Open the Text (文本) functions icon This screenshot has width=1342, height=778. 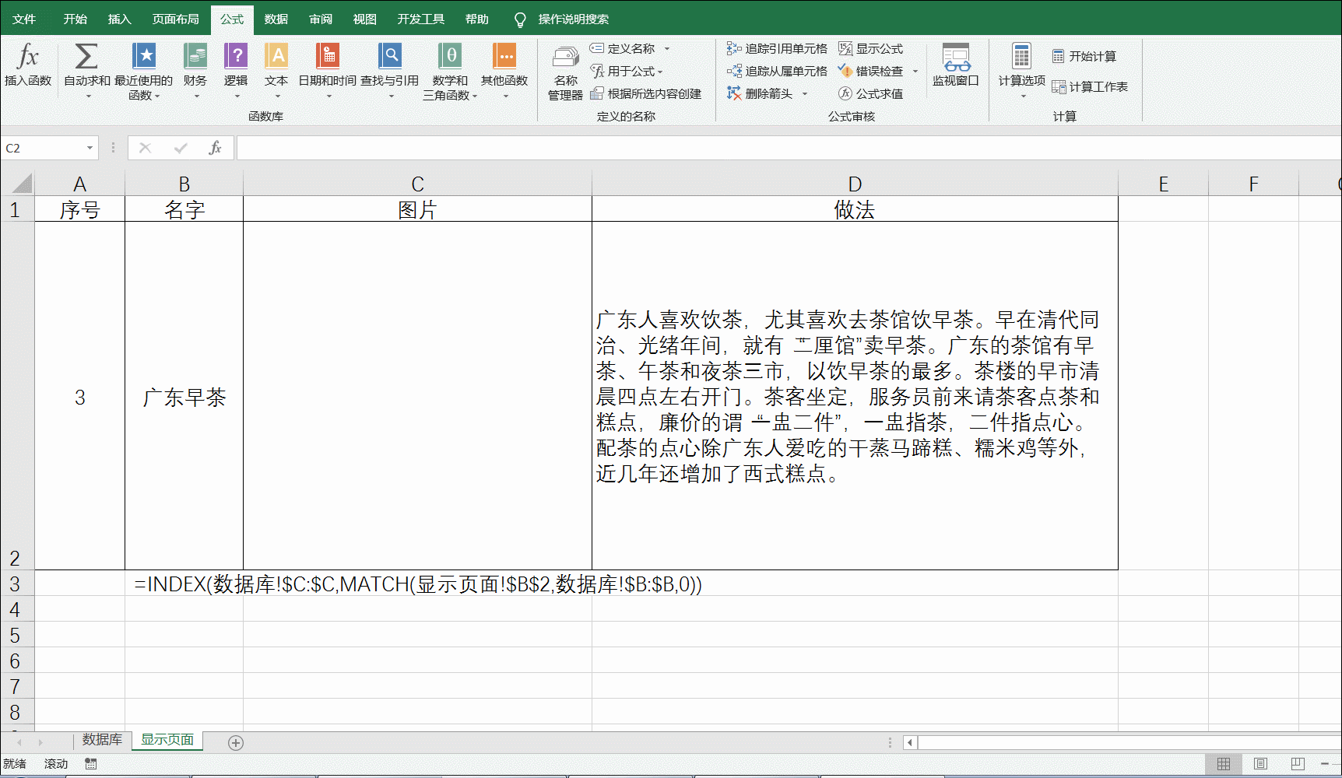(276, 57)
